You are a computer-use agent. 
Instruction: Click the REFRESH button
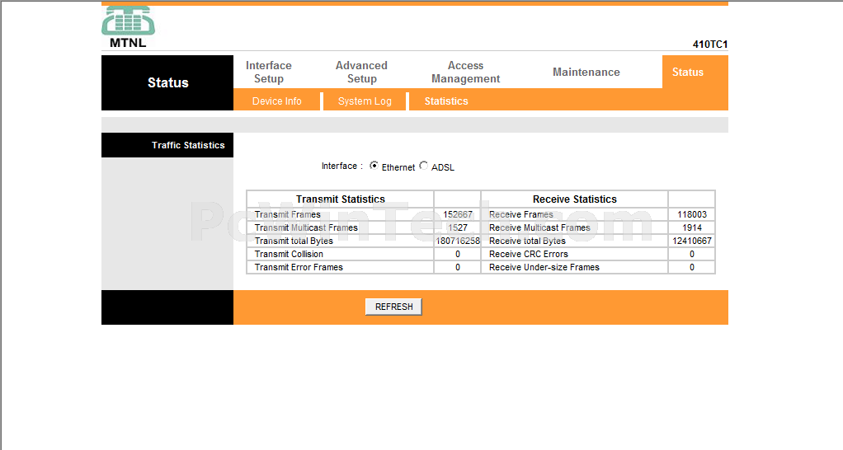click(x=393, y=307)
